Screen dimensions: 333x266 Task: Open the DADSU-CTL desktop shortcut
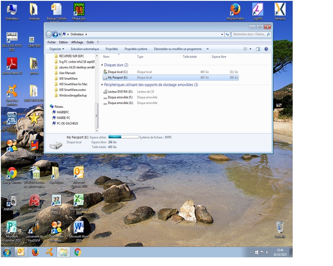[12, 120]
